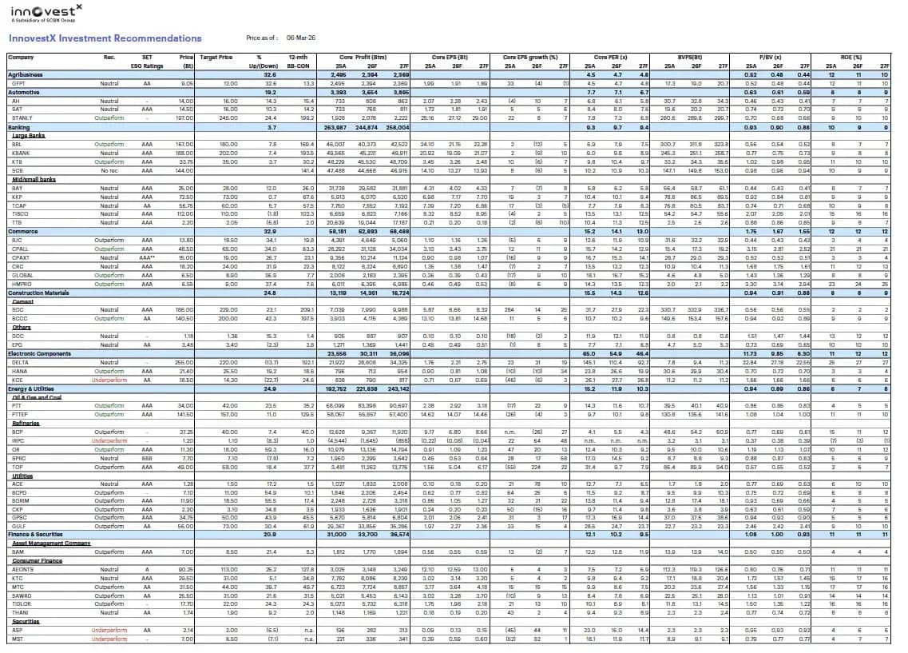
Task: Click the BBL company name
Action: coord(17,145)
